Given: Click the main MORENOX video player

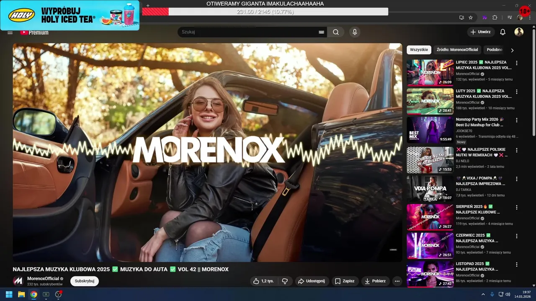Looking at the screenshot, I should coord(207,153).
